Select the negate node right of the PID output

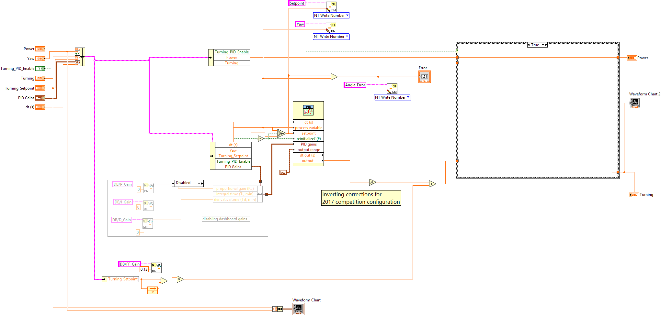click(x=372, y=182)
